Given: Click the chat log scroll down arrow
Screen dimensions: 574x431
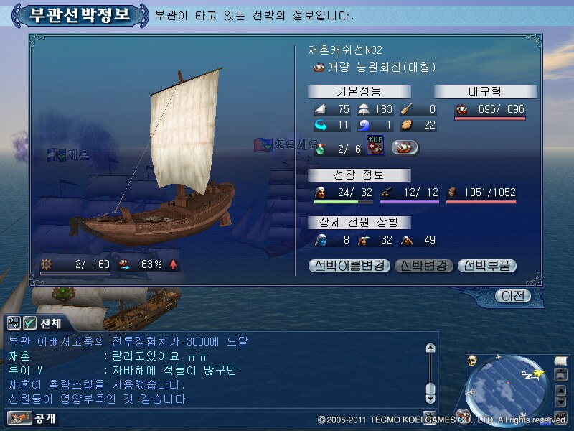Looking at the screenshot, I should (x=430, y=399).
